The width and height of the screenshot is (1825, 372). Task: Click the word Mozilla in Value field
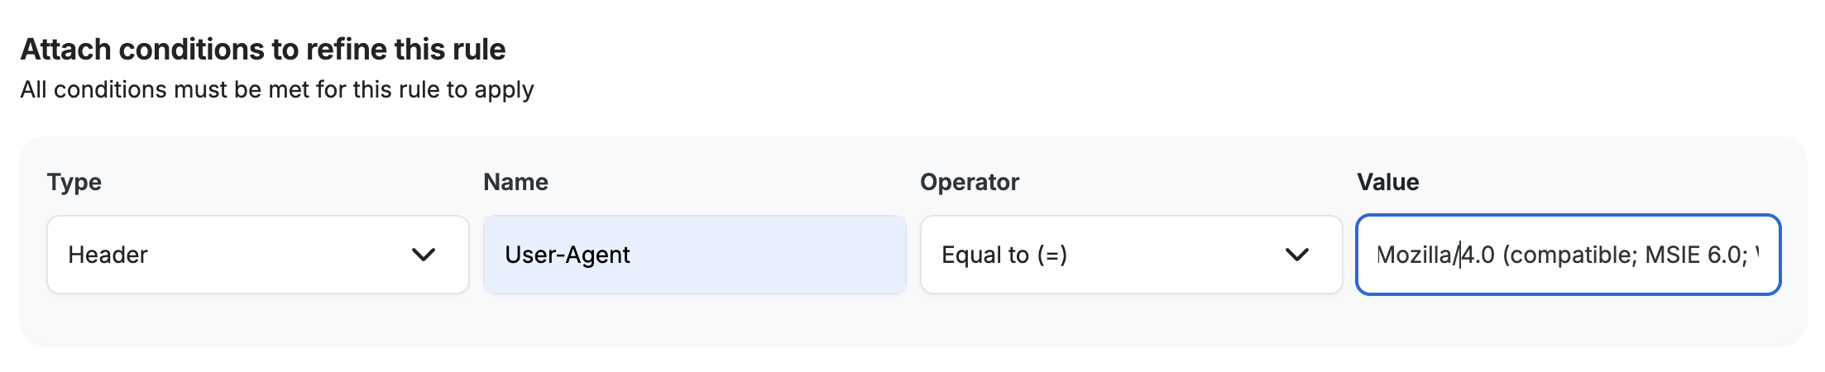tap(1414, 255)
